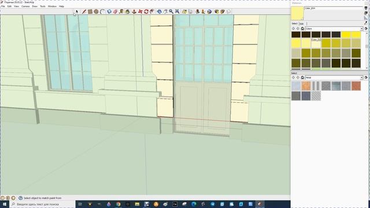Select the Orbit tool
370x208 pixels.
point(160,12)
